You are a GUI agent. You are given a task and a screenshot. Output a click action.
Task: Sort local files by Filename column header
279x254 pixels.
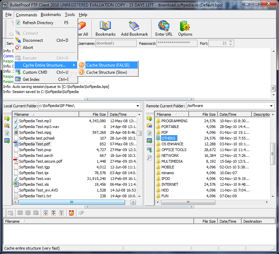click(46, 114)
